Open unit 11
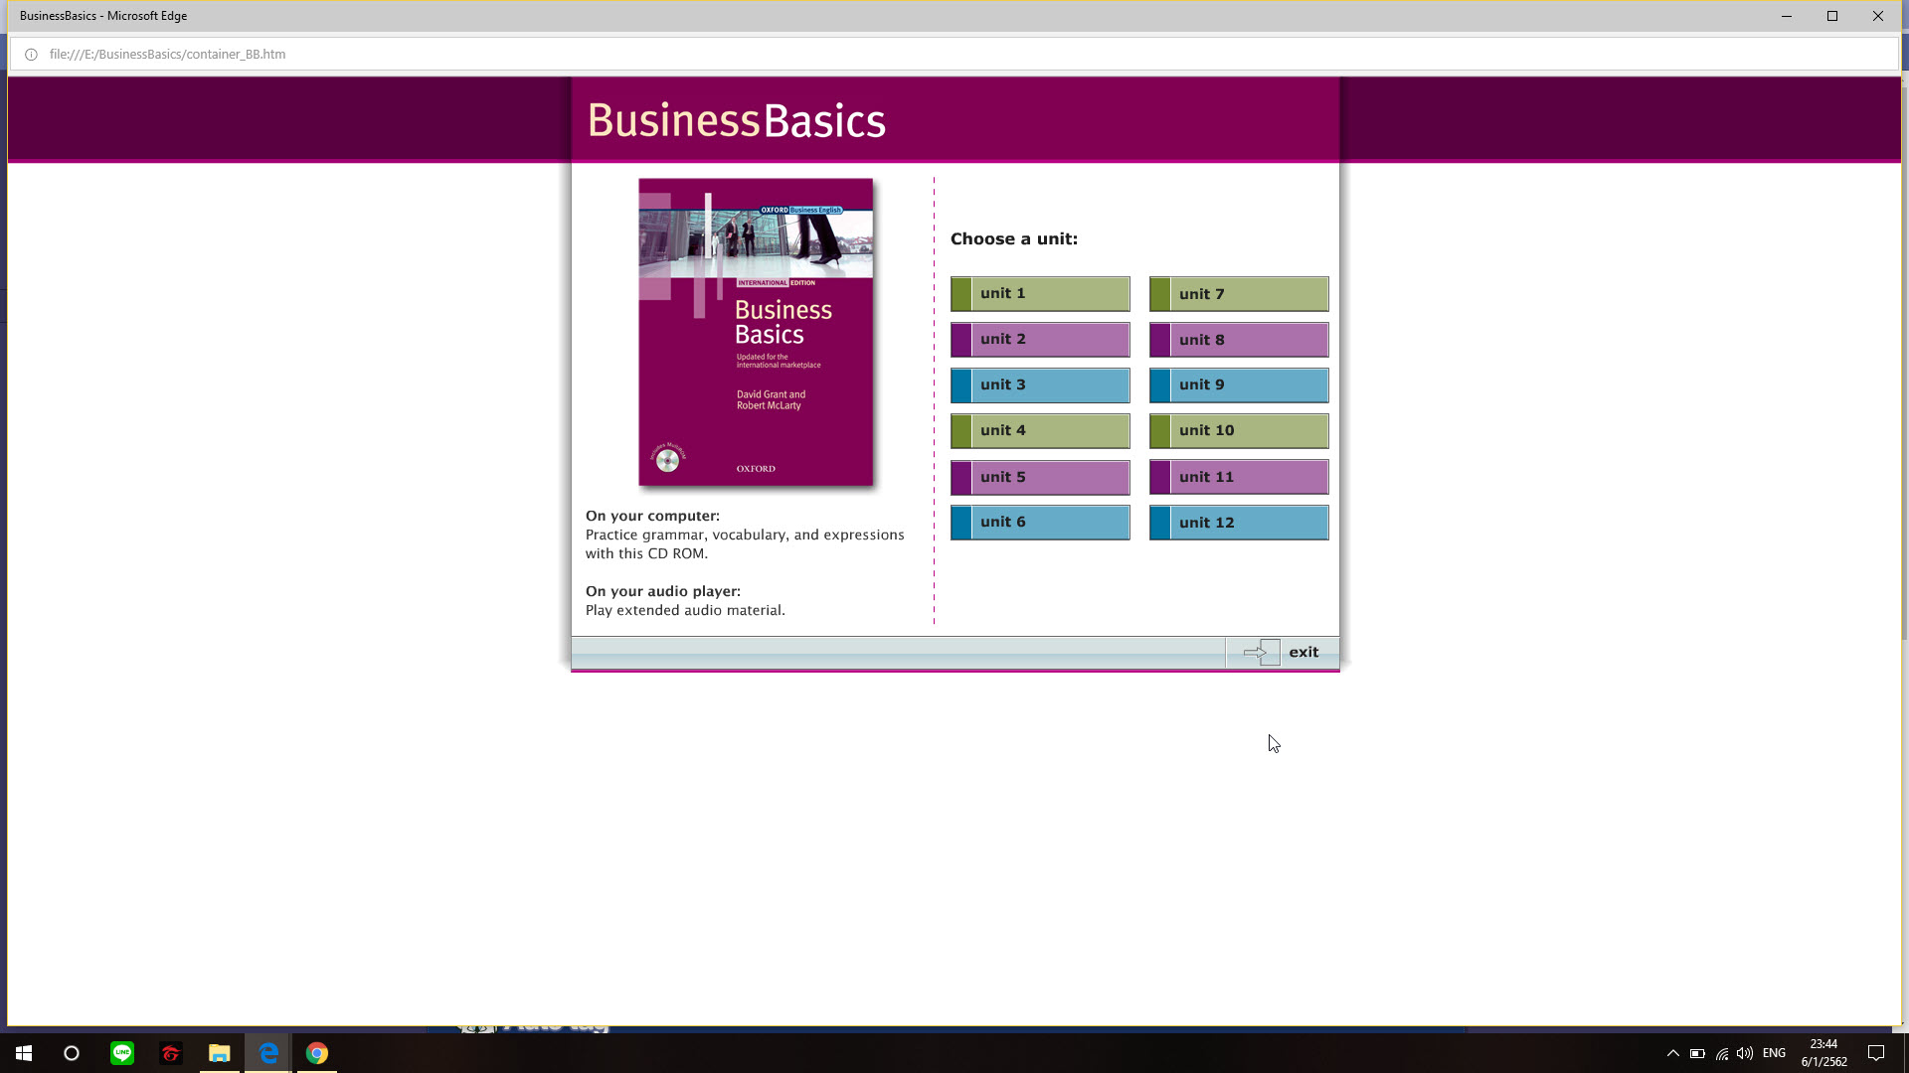 point(1239,477)
